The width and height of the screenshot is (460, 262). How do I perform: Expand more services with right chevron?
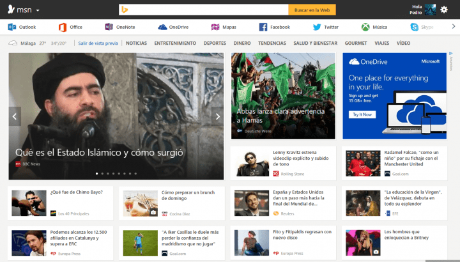(x=454, y=26)
